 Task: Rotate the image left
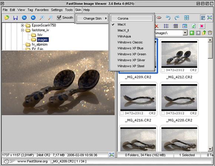[x=168, y=18]
